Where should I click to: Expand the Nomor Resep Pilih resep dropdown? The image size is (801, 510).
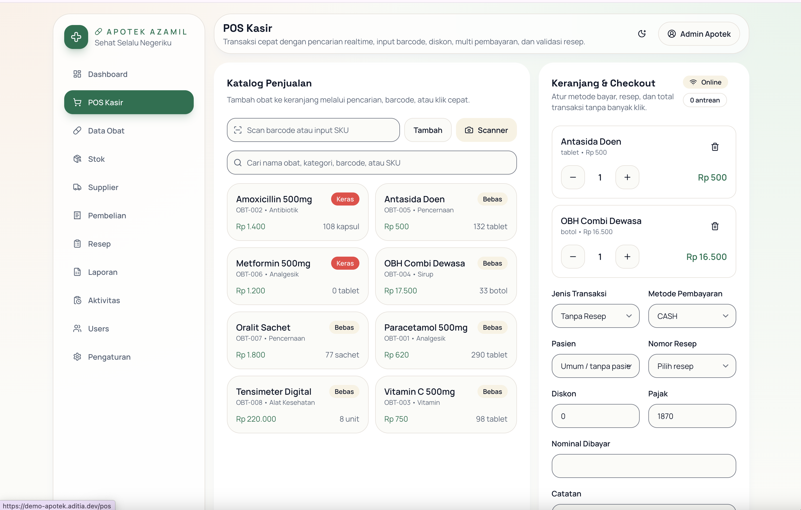pos(692,366)
